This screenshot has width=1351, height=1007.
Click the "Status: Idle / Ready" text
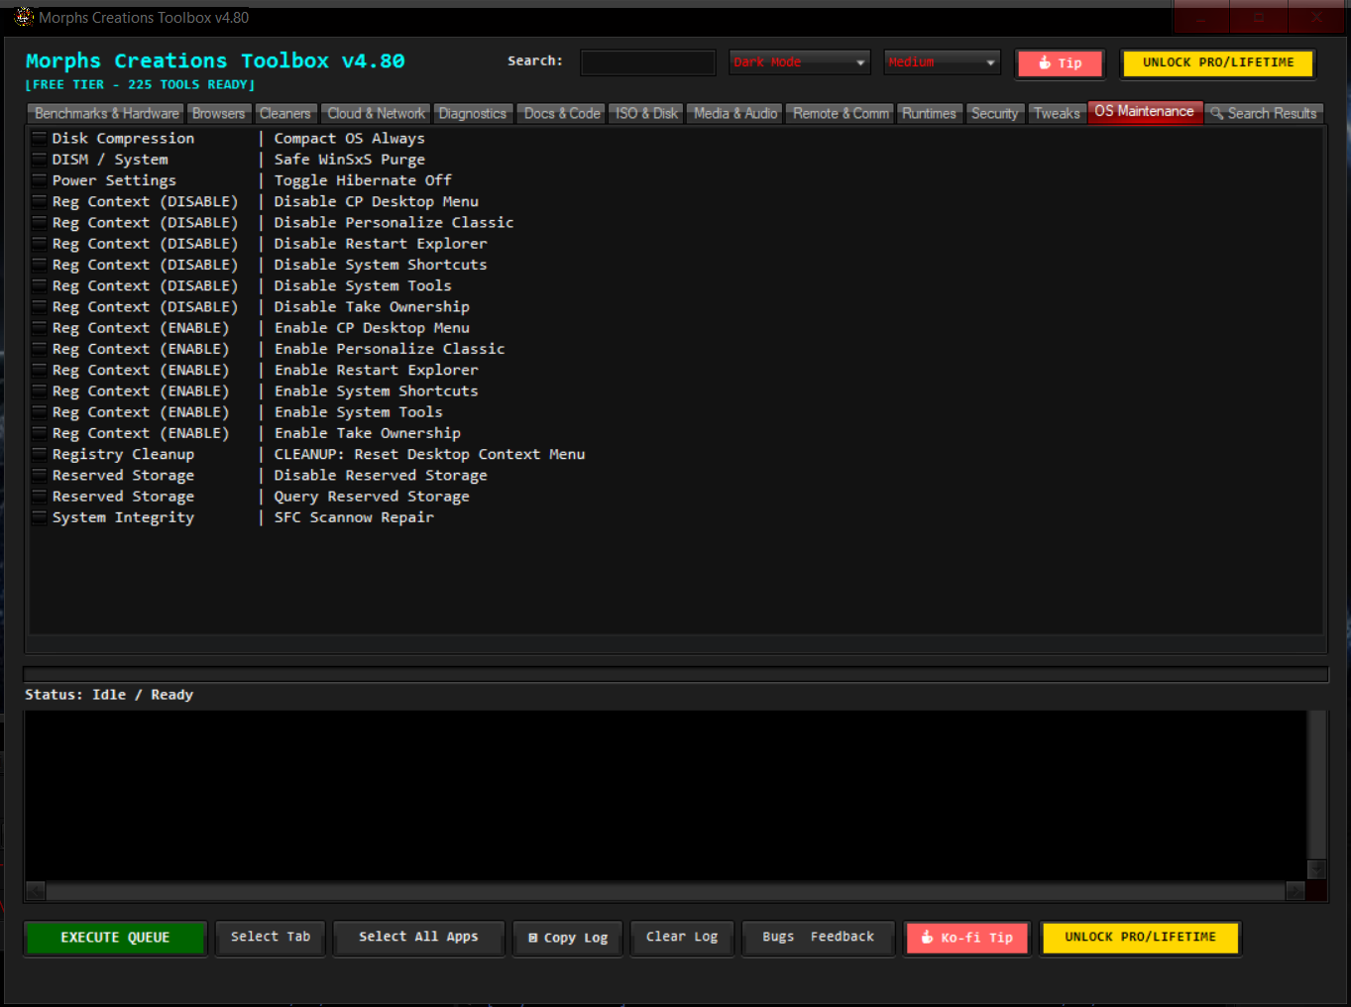(109, 695)
